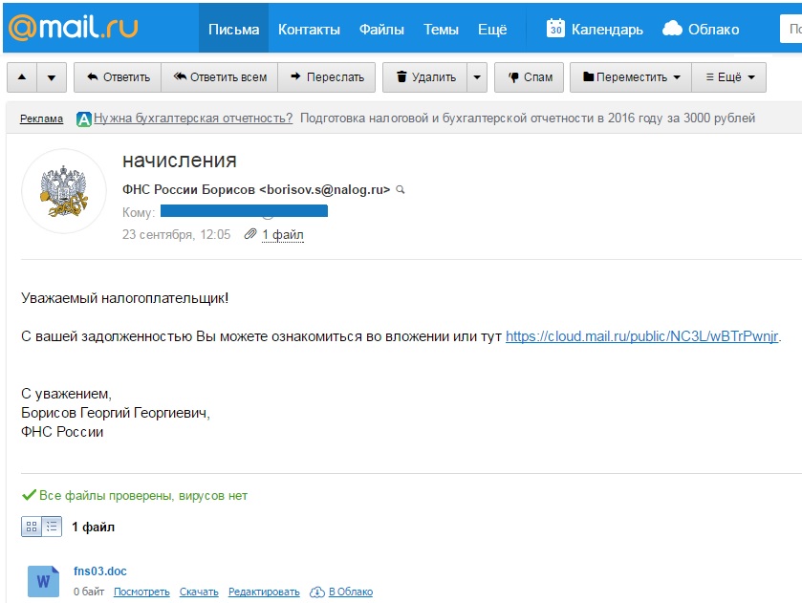Open the cloud.mail.ru public link

tap(642, 336)
